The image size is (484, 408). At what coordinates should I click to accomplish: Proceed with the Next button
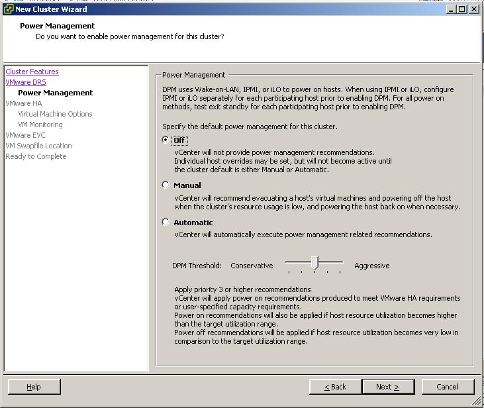(388, 387)
